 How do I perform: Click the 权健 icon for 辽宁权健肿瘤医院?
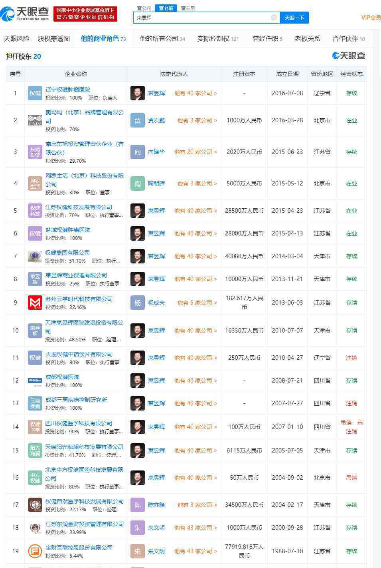(x=35, y=93)
